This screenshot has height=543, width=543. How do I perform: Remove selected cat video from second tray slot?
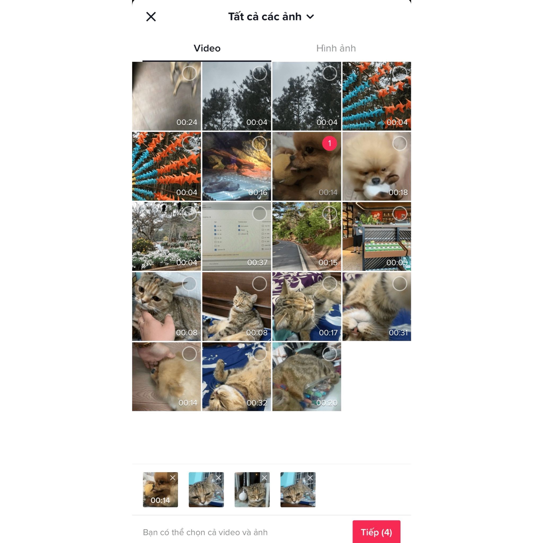click(218, 478)
